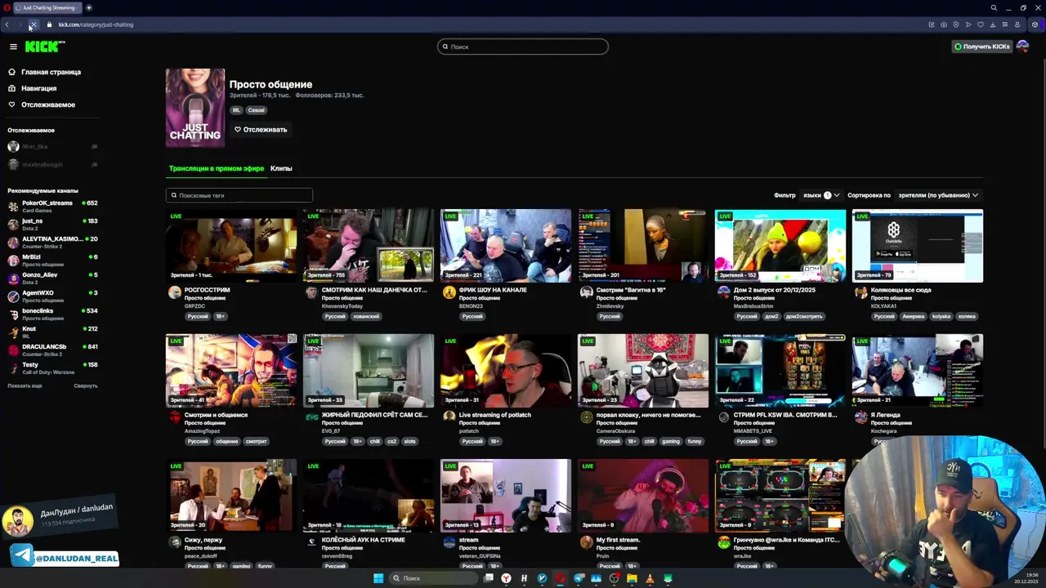
Task: Click the slots tag
Action: pyautogui.click(x=409, y=441)
